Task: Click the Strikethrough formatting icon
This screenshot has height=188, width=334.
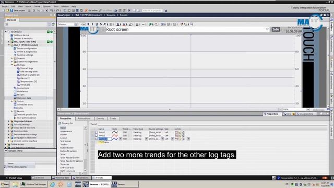Action: (101, 25)
